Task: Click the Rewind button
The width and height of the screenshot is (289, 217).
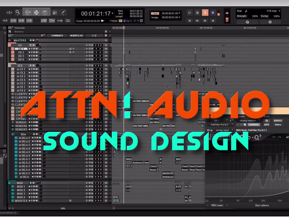Action: (197, 21)
